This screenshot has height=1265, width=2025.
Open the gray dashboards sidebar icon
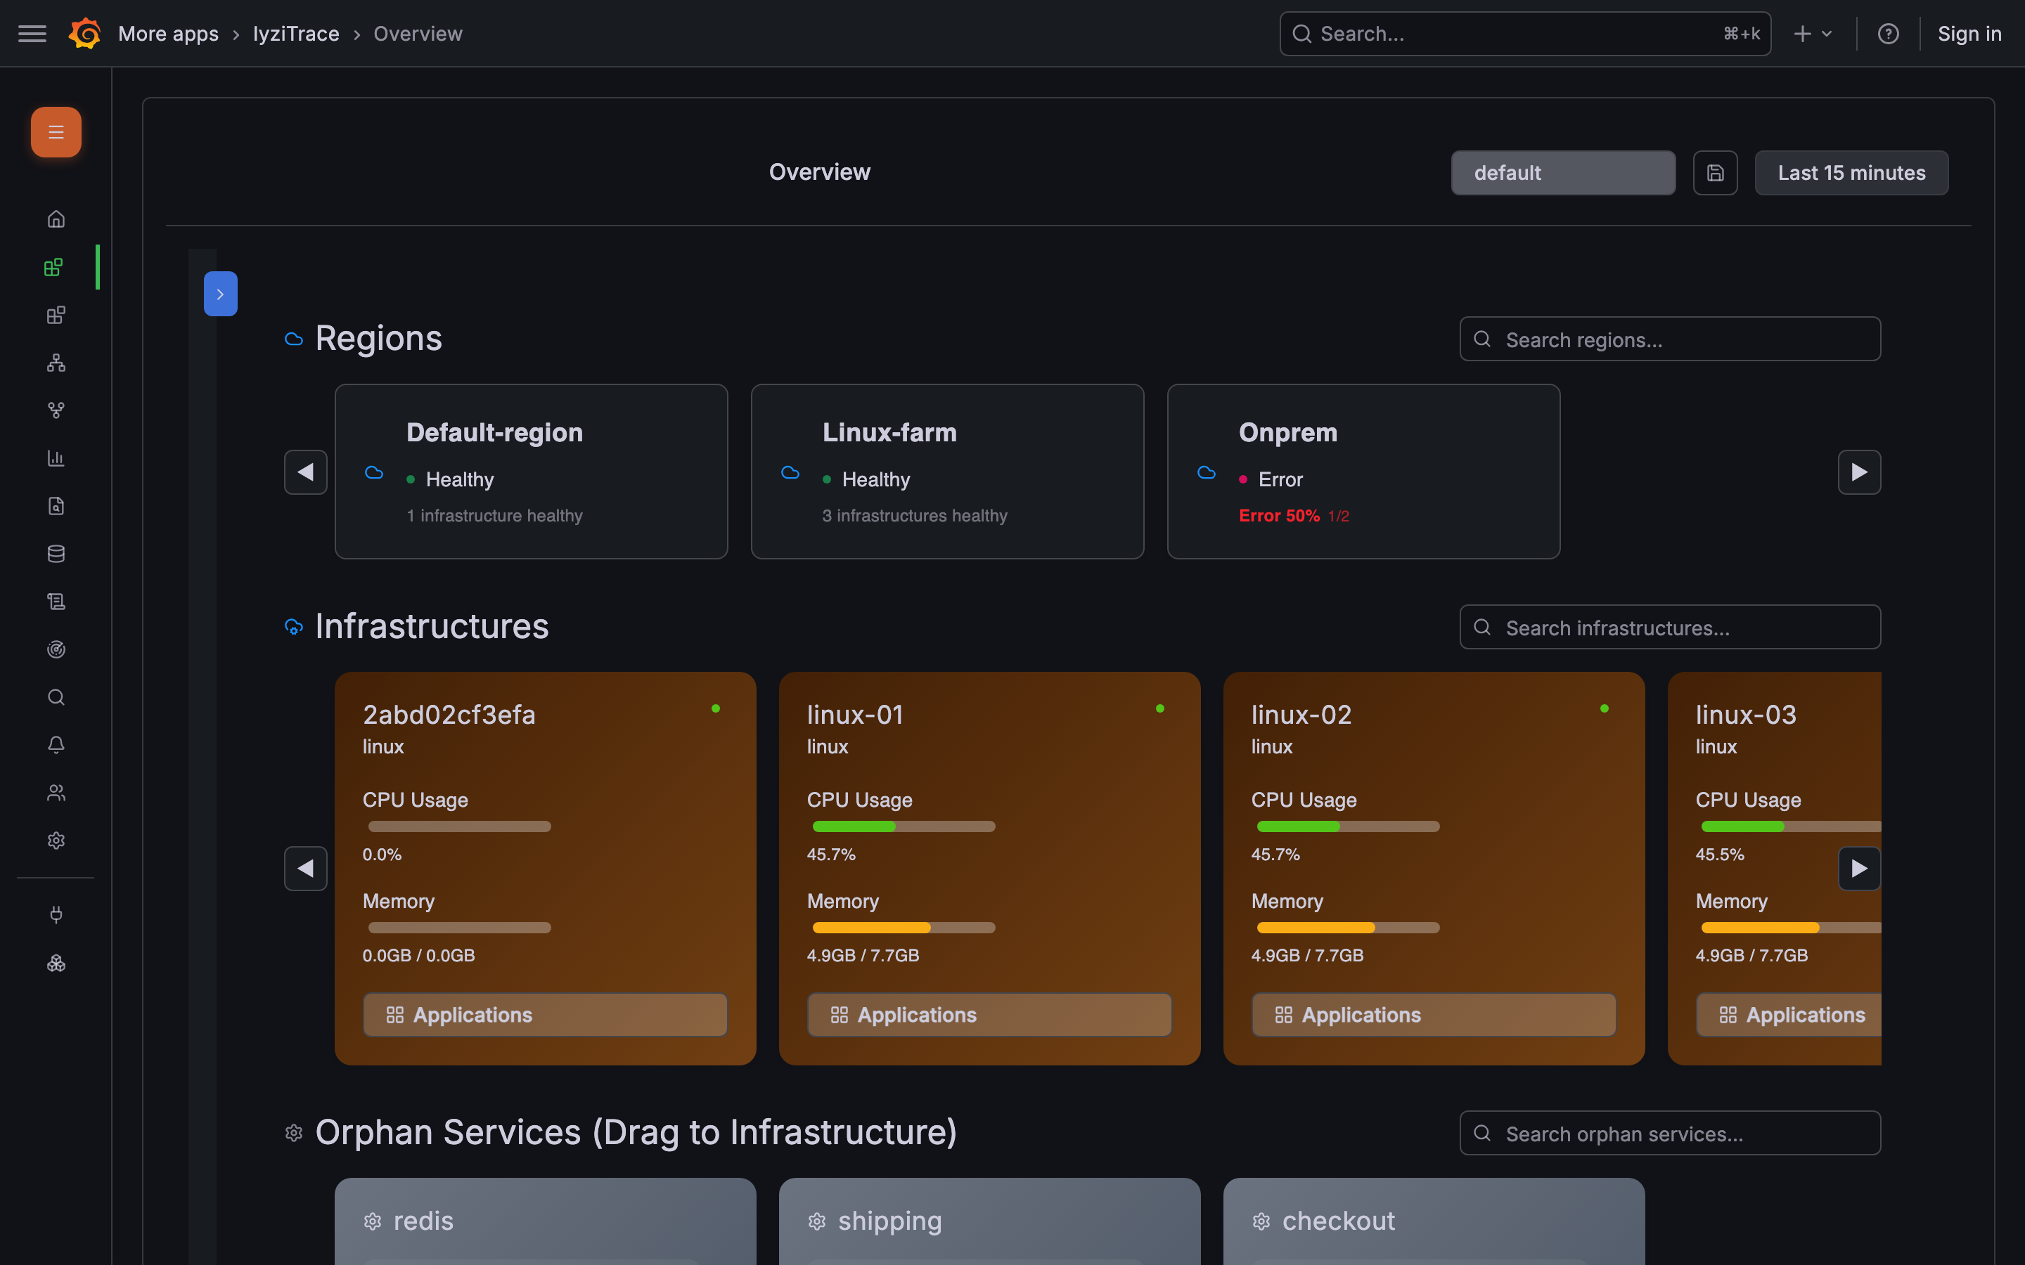(56, 315)
